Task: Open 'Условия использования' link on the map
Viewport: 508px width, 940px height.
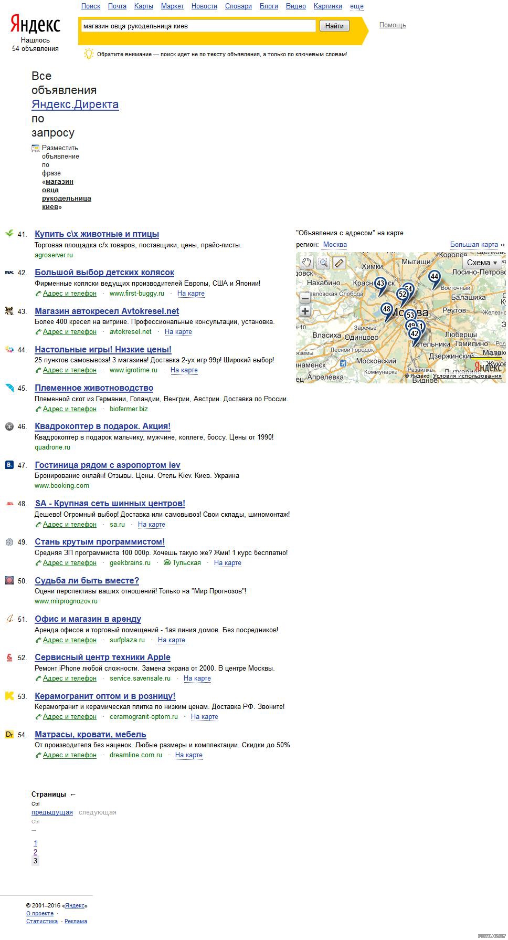Action: (467, 376)
